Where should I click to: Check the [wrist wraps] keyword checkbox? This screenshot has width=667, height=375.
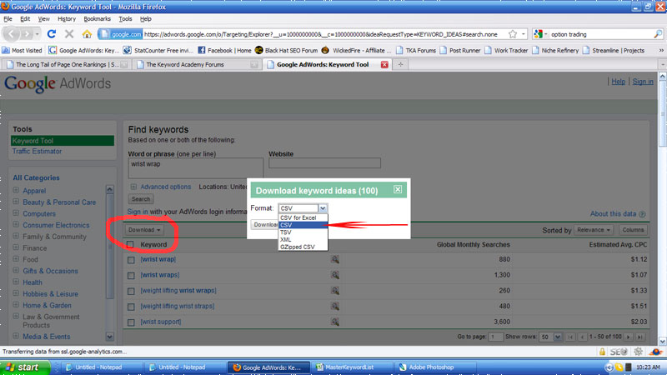(131, 276)
